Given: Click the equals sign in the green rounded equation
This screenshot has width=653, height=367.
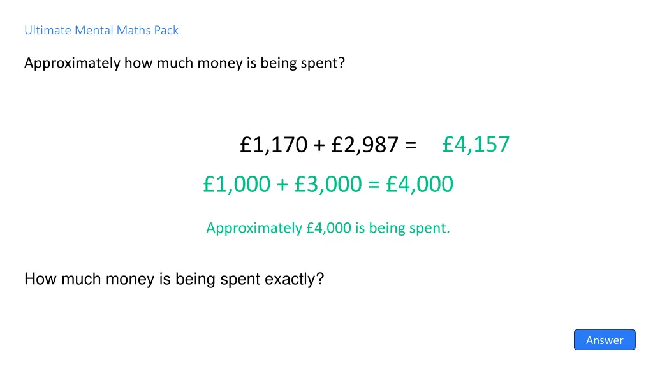Looking at the screenshot, I should [x=374, y=185].
